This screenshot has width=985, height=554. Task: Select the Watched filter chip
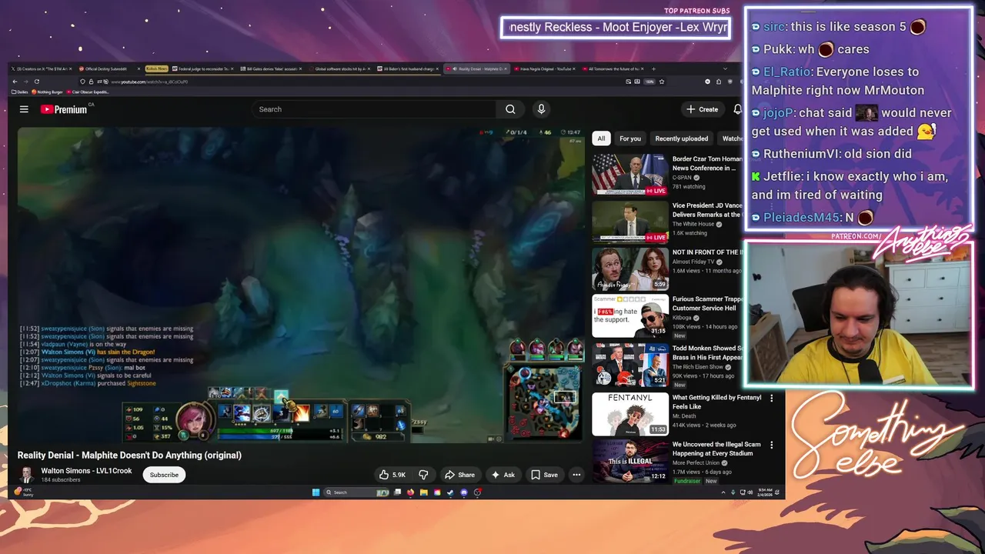(732, 138)
